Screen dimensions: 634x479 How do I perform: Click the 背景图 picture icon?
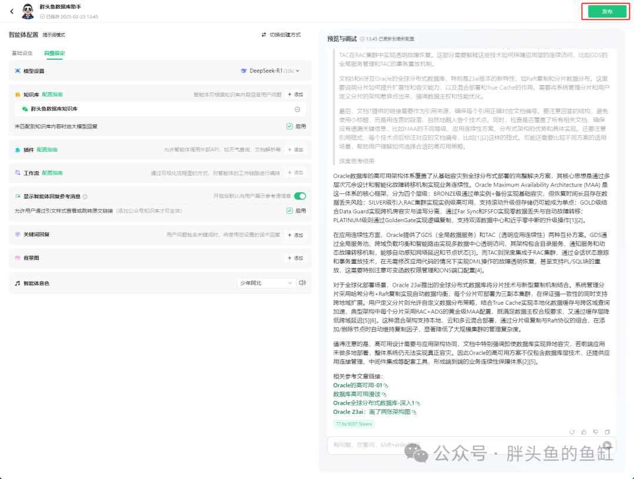click(x=18, y=258)
